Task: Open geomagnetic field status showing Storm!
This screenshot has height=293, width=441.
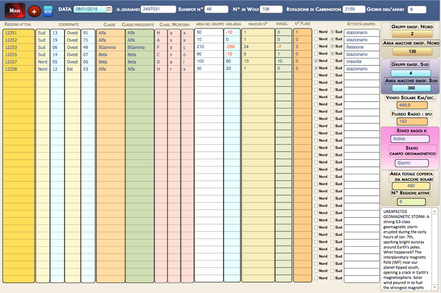Action: (x=411, y=163)
